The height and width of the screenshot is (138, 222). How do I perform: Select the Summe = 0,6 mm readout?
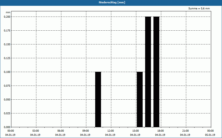click(x=199, y=9)
